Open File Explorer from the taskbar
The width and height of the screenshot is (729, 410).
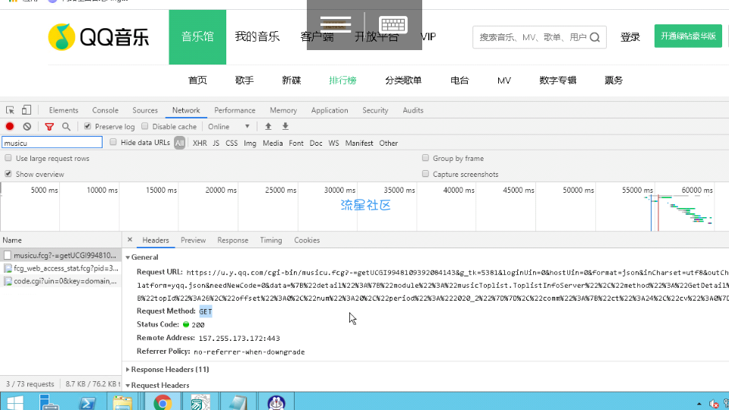123,402
